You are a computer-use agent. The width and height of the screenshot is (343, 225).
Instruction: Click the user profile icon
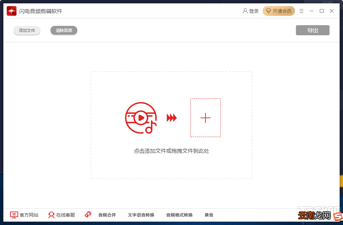point(245,11)
